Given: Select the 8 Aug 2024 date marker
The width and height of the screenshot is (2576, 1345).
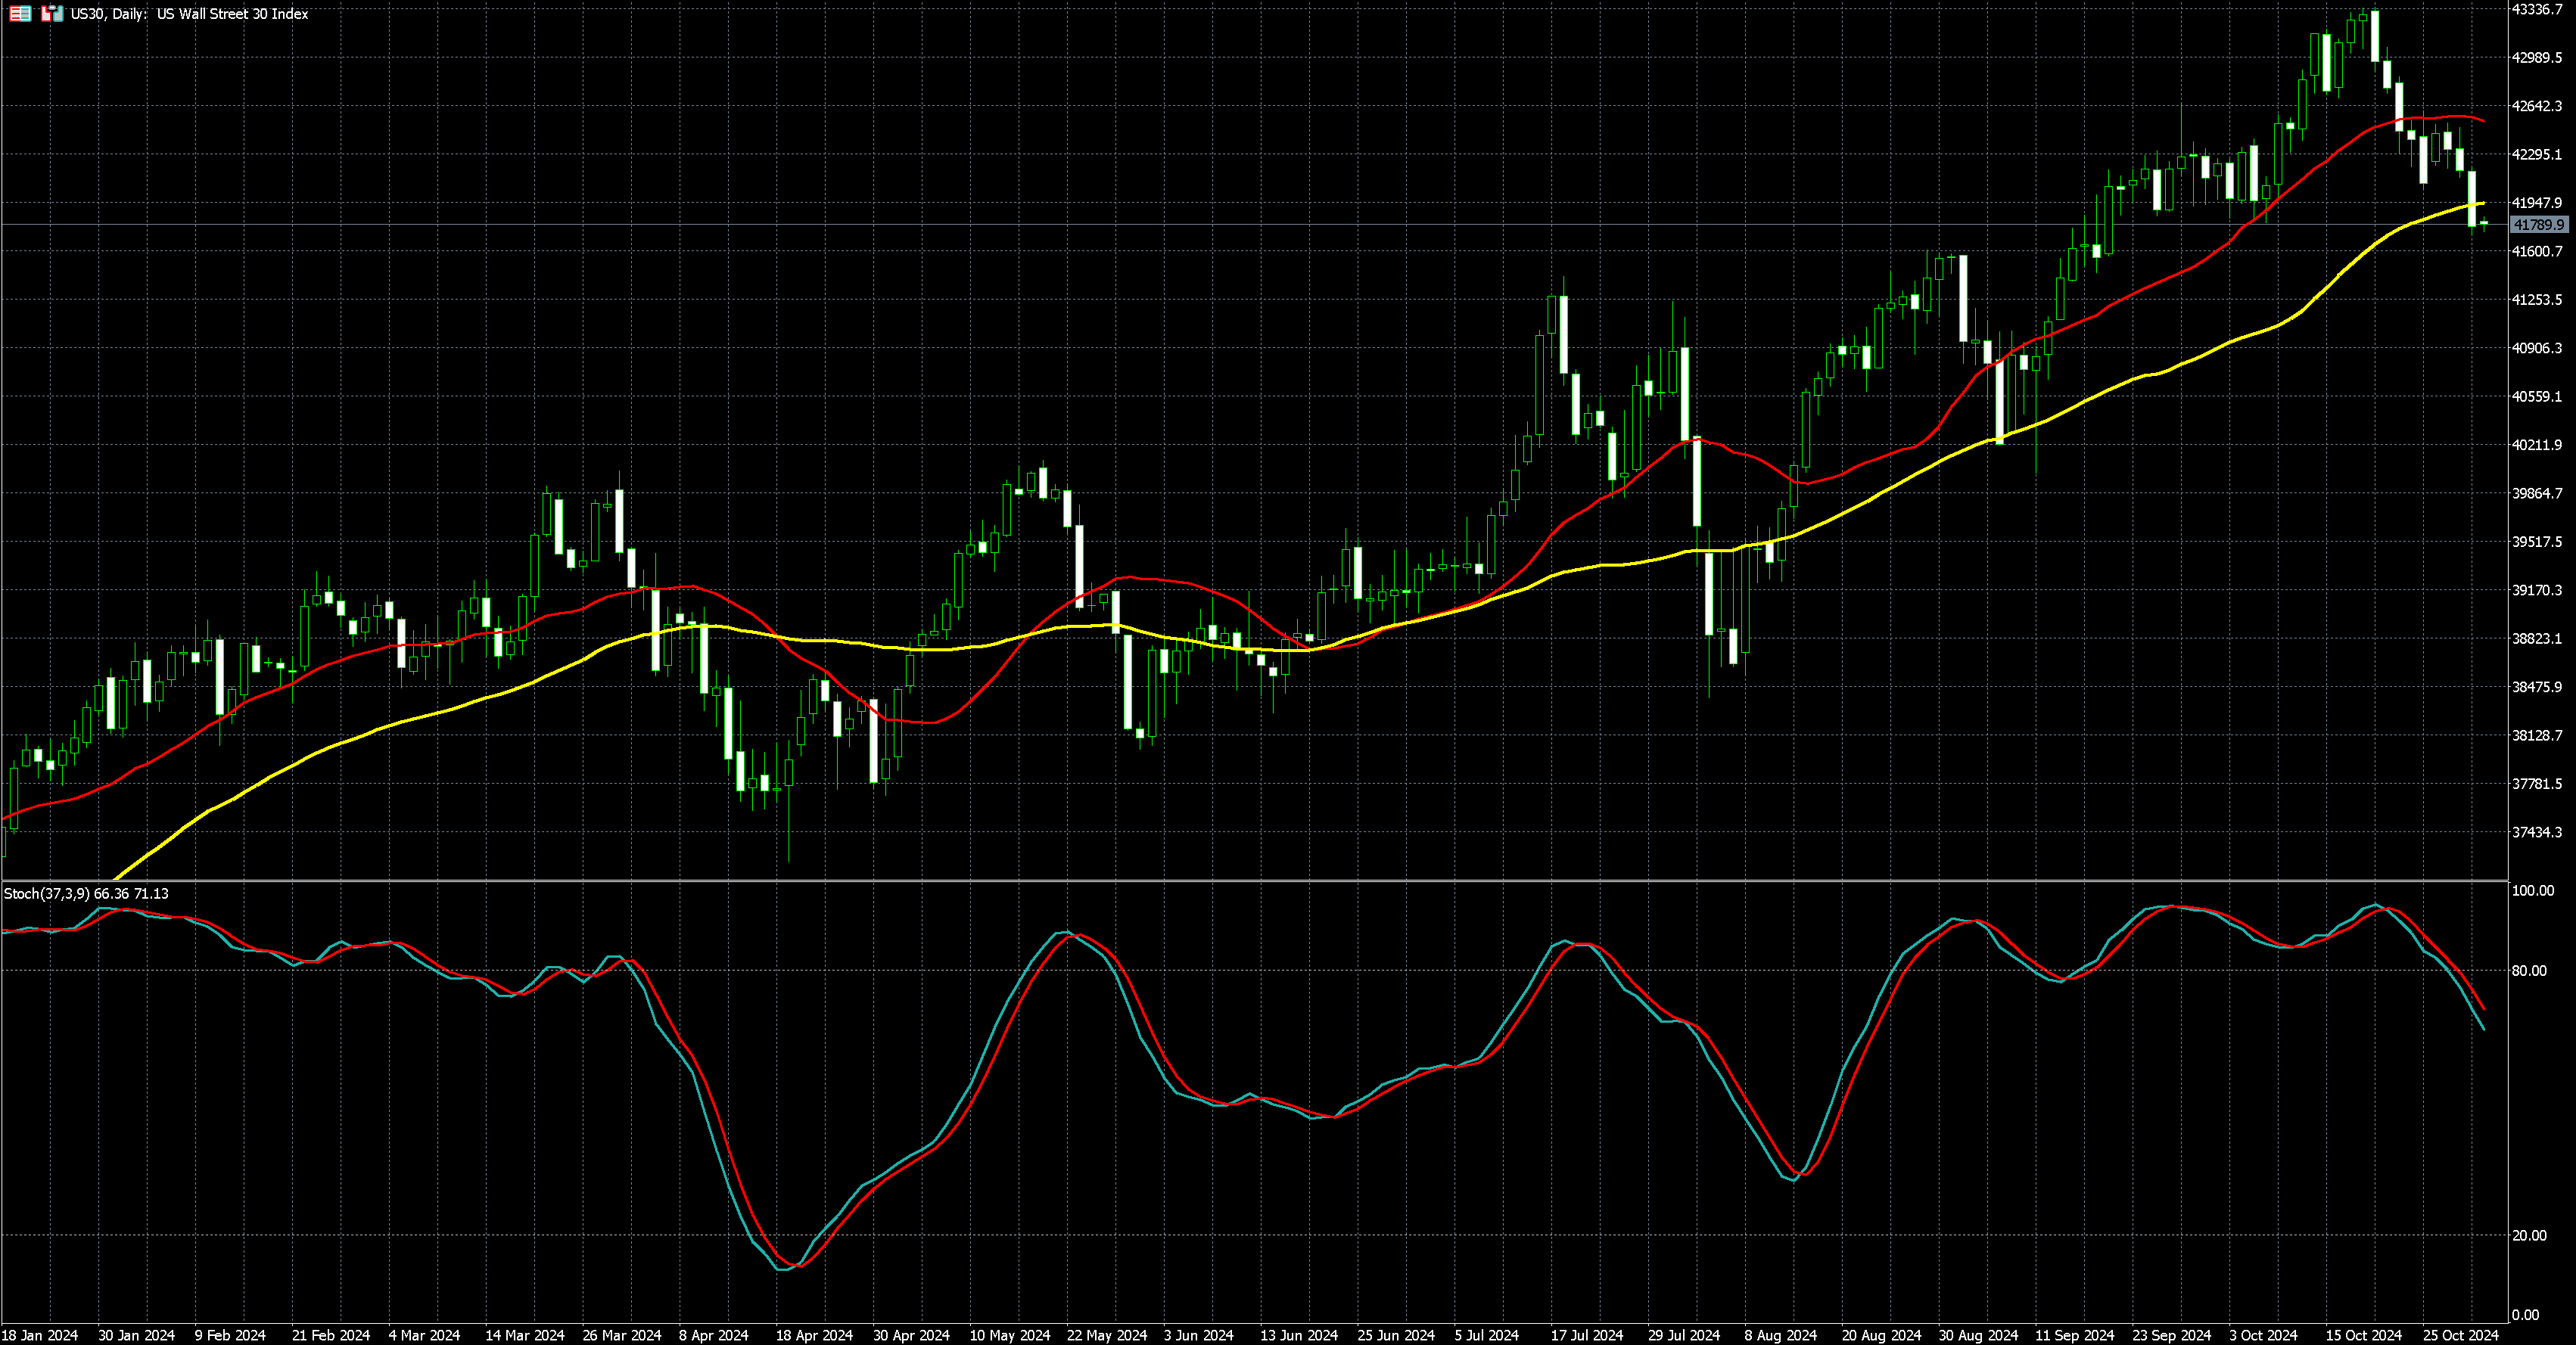Looking at the screenshot, I should (1781, 1335).
